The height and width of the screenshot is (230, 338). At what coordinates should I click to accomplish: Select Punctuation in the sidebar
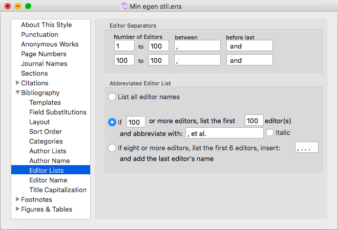(39, 34)
